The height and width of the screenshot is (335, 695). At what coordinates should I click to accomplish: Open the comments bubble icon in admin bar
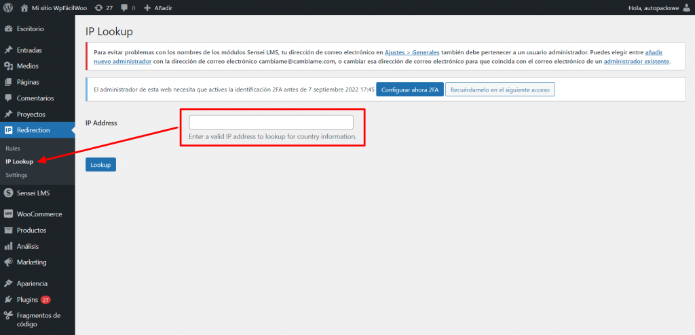click(x=124, y=8)
